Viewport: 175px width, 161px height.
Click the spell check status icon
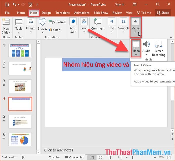(23, 157)
